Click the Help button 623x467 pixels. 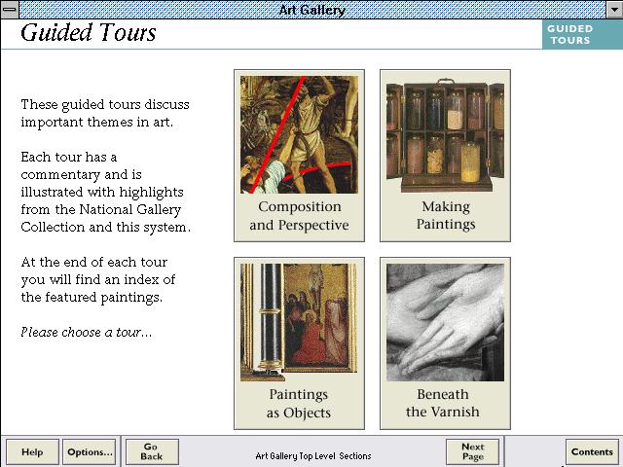pos(32,451)
